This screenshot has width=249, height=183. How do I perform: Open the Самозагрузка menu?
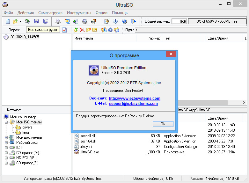tap(50, 13)
